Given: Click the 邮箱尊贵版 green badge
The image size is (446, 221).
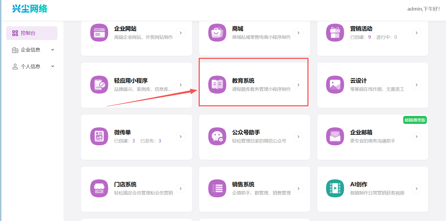Looking at the screenshot, I should coord(415,120).
